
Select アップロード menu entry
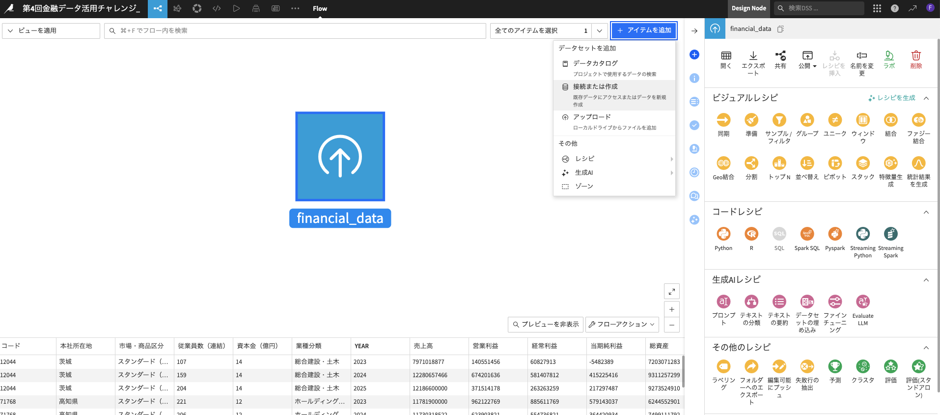pyautogui.click(x=614, y=122)
